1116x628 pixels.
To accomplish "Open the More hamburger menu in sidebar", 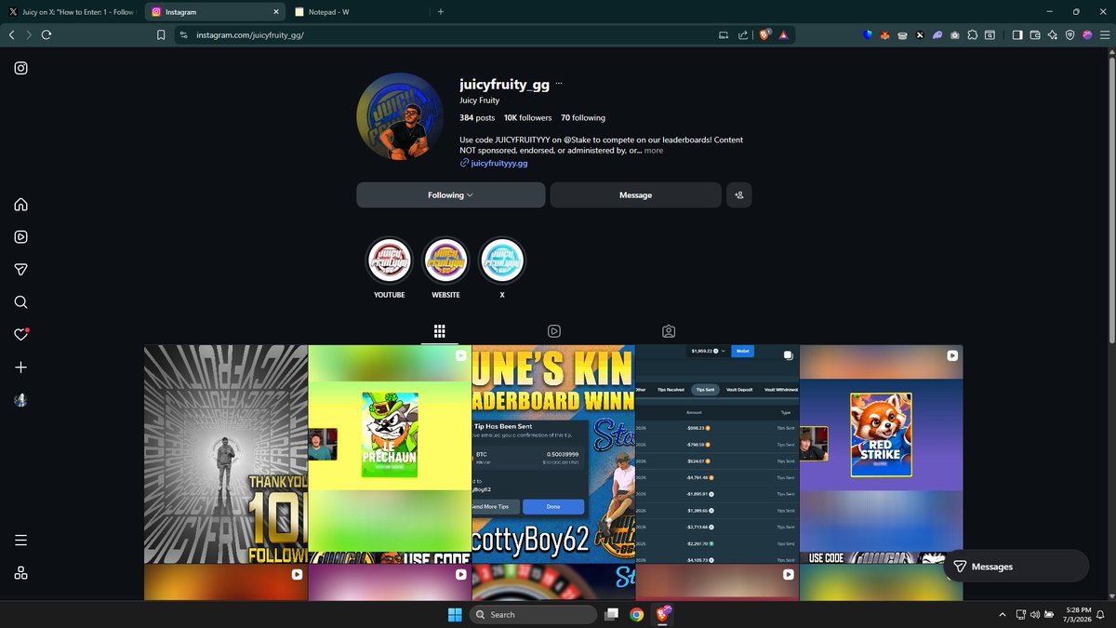I will tap(20, 541).
